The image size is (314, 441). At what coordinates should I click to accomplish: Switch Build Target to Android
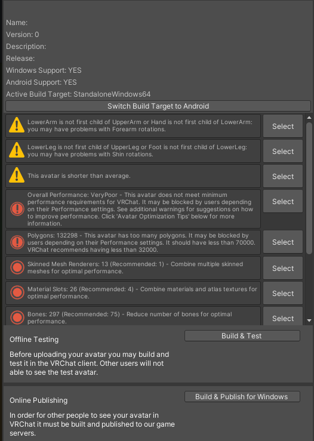pyautogui.click(x=158, y=106)
